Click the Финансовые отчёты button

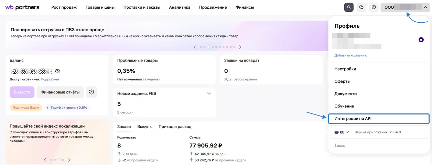point(60,92)
